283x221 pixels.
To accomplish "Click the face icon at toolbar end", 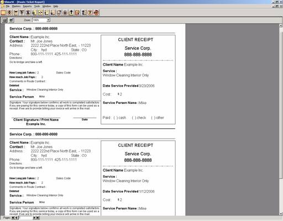I will [96, 13].
